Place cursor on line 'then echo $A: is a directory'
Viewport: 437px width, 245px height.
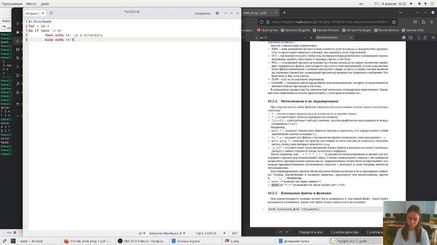tap(74, 35)
